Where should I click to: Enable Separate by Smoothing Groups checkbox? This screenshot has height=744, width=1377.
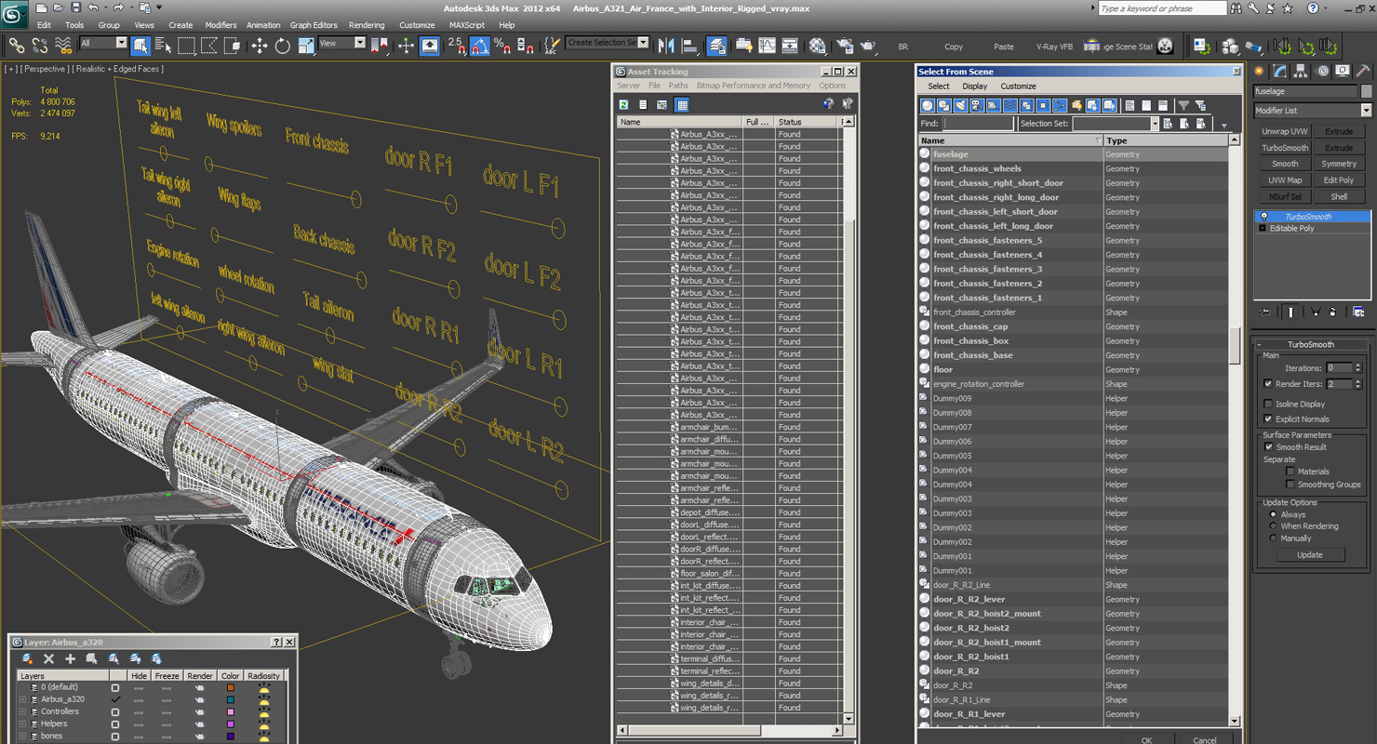1290,485
